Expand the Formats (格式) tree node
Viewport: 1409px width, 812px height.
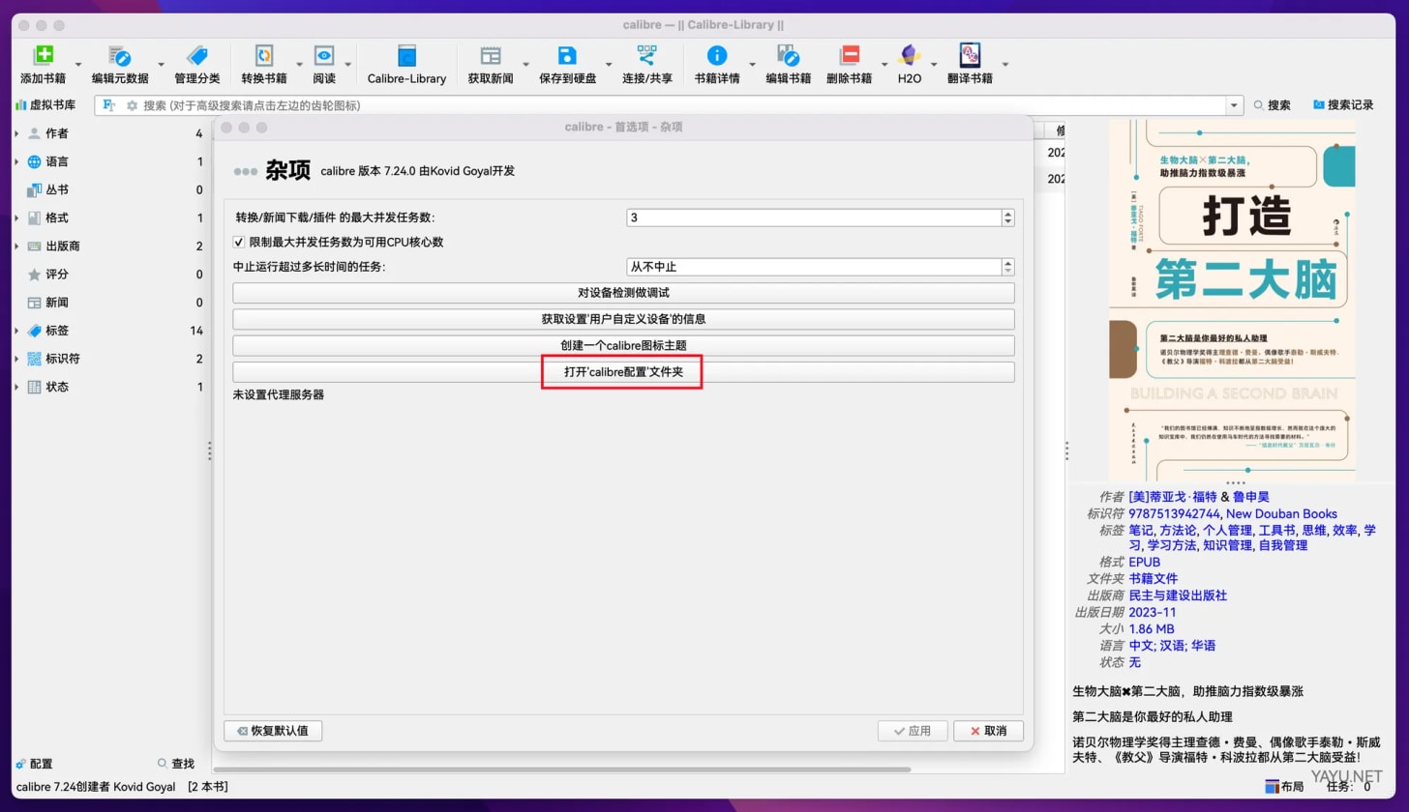tap(16, 217)
